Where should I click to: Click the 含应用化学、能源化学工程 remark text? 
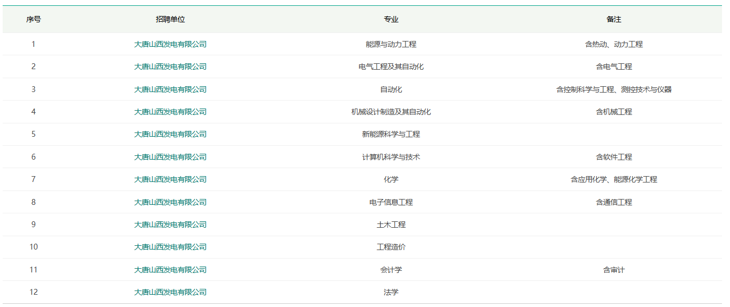[x=614, y=179]
